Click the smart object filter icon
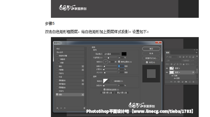This screenshot has width=210, height=117. [x=193, y=57]
